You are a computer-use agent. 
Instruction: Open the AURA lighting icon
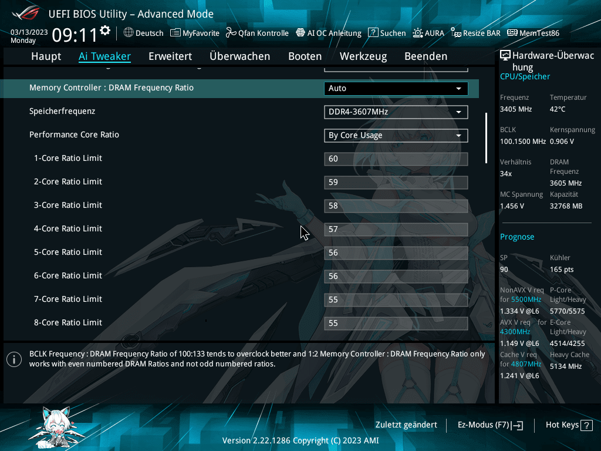418,33
